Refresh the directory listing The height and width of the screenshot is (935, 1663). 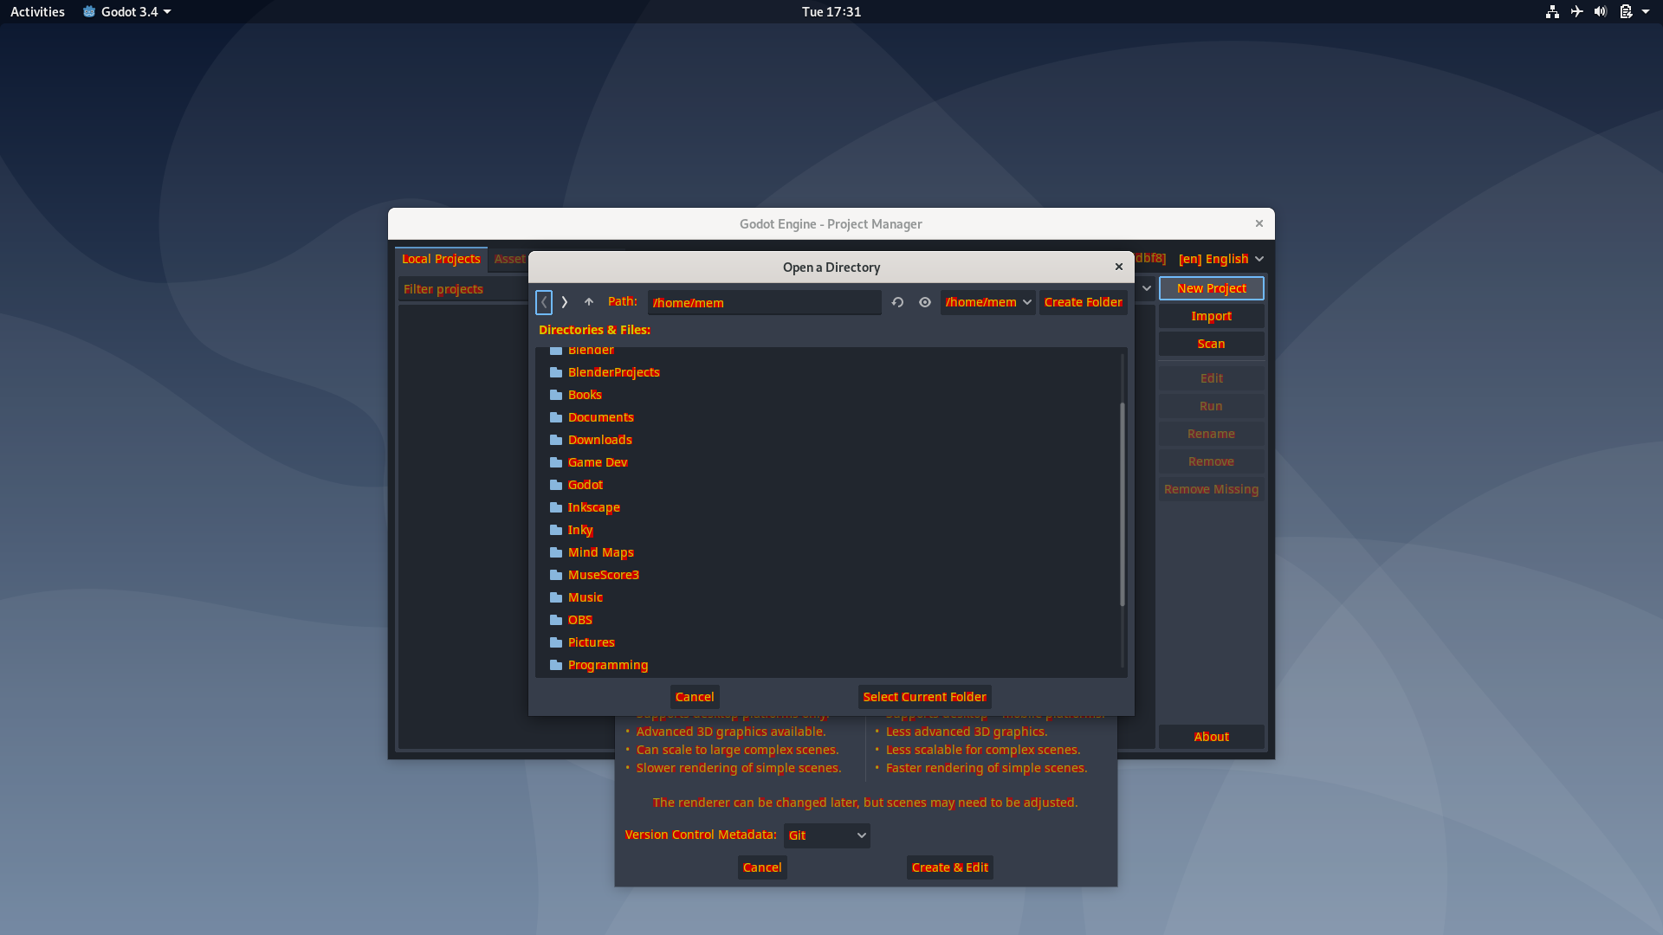897,302
